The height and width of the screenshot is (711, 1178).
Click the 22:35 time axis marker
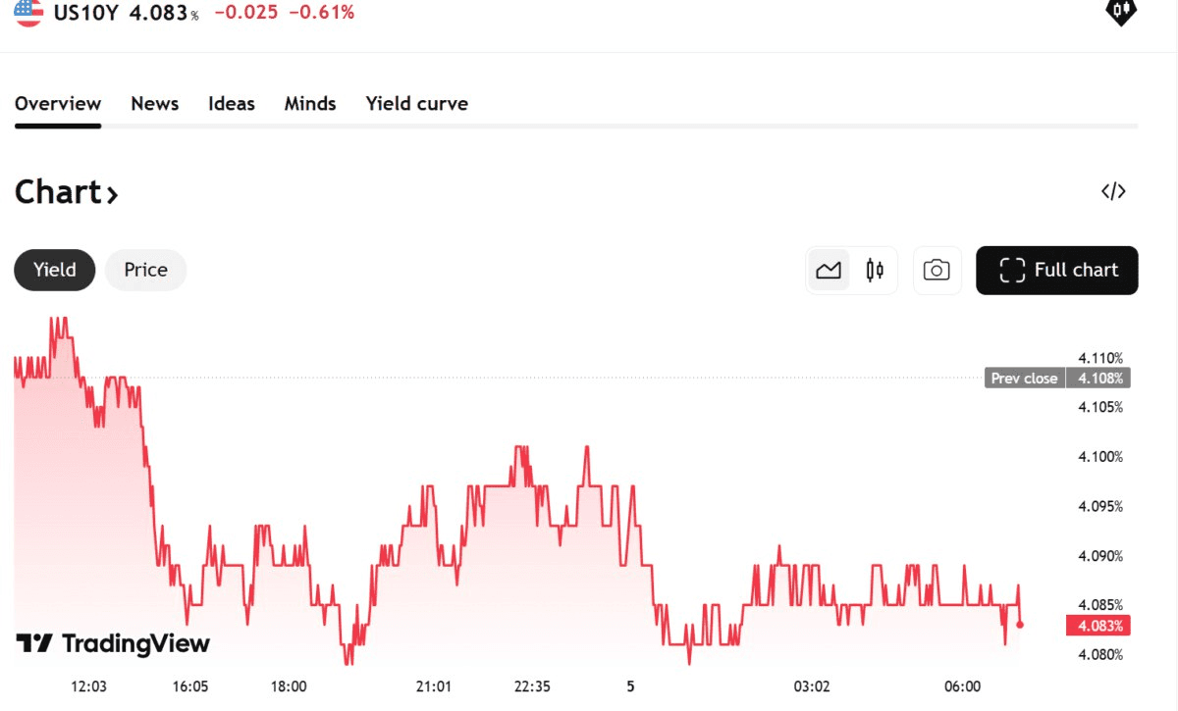coord(532,686)
